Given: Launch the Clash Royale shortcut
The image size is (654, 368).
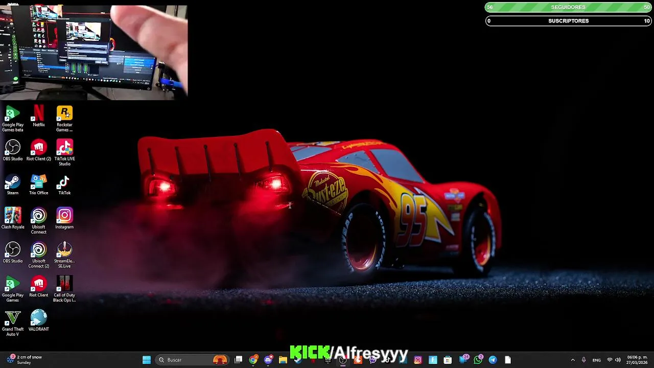Looking at the screenshot, I should 13,218.
